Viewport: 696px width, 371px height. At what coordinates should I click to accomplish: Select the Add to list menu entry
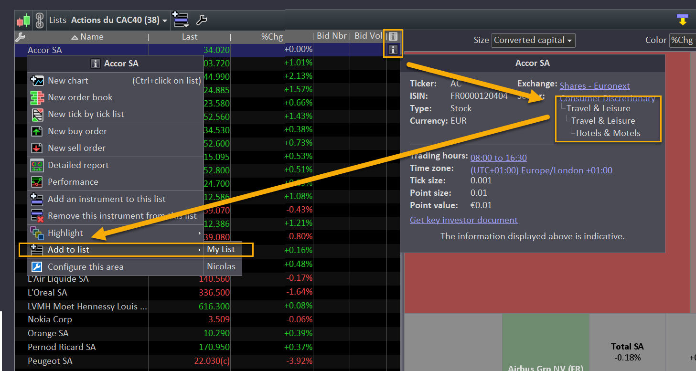pos(116,250)
